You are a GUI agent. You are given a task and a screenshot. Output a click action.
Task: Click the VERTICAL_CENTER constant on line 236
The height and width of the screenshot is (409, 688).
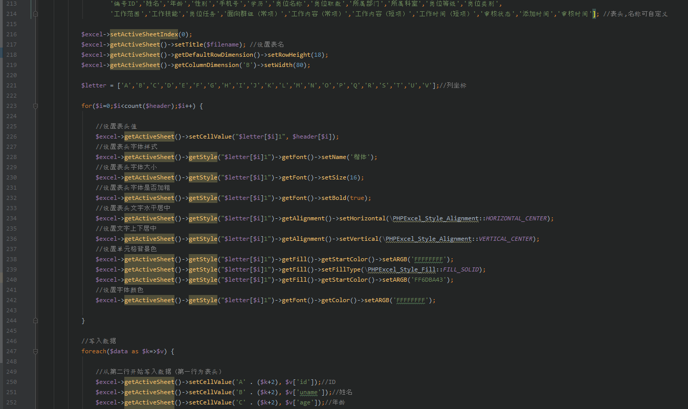click(x=505, y=239)
